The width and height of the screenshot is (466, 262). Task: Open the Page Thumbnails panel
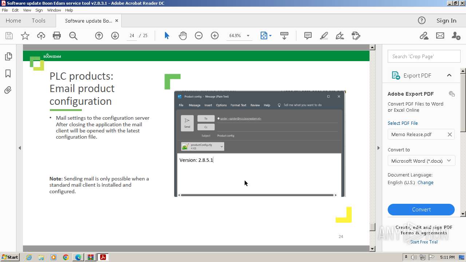pyautogui.click(x=8, y=56)
